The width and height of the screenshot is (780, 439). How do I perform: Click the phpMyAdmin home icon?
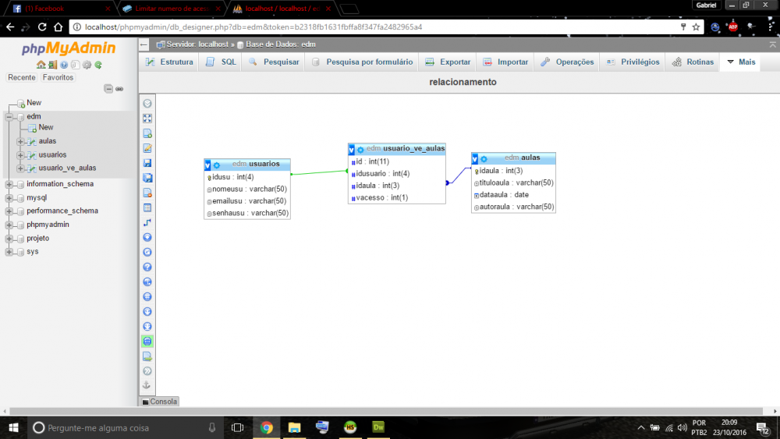41,65
